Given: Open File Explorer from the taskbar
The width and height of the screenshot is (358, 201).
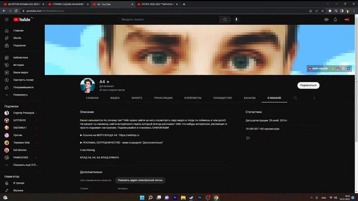Looking at the screenshot, I should tap(183, 198).
